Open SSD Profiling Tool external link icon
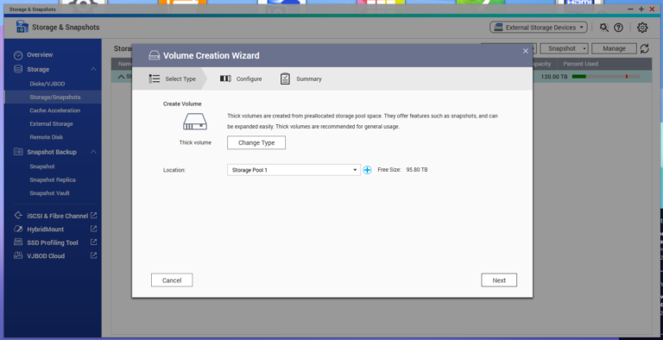Screen dimensions: 663x340 tap(93, 242)
